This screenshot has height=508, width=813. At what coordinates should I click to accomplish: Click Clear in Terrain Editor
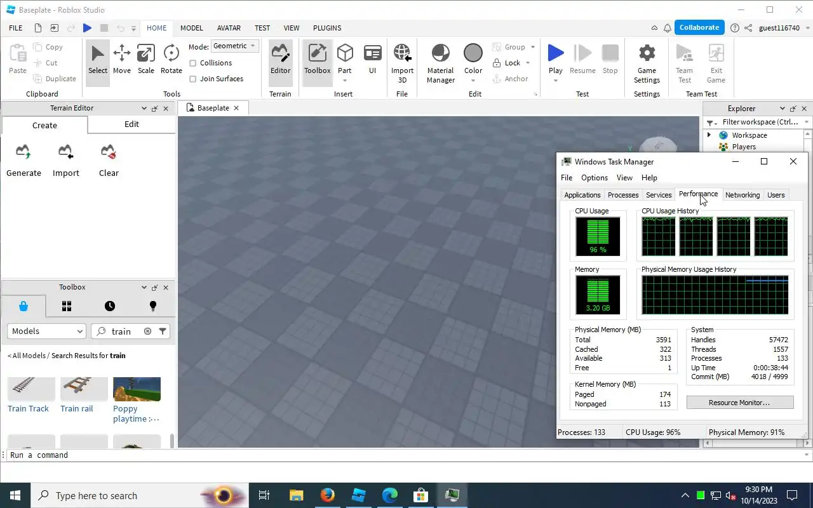(x=109, y=161)
